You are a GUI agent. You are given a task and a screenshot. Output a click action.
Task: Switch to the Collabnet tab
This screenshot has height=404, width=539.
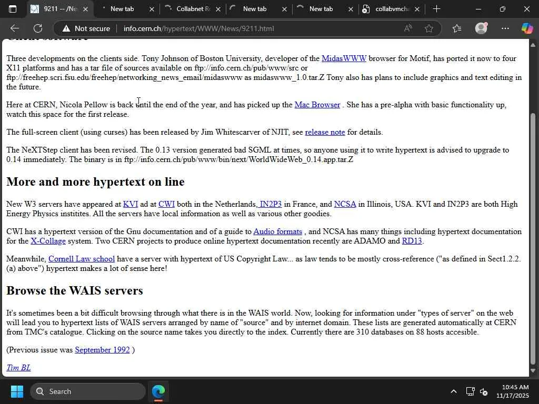point(193,9)
